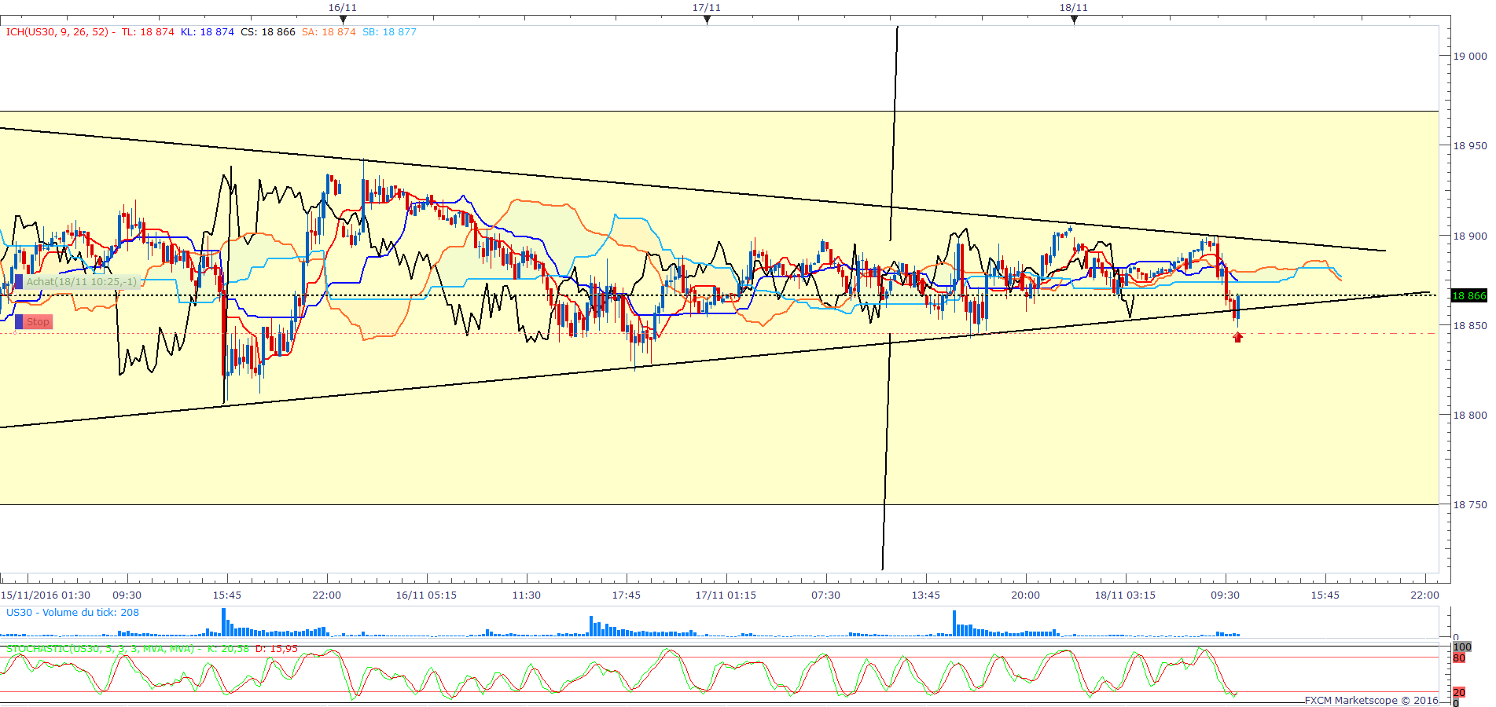Select the US30 - Volume du tick label
1496x707 pixels.
72,613
